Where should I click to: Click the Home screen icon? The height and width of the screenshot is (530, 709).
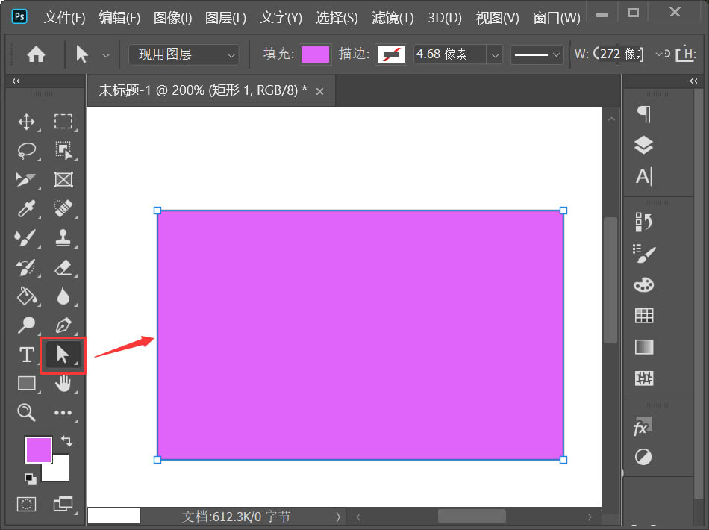(35, 54)
